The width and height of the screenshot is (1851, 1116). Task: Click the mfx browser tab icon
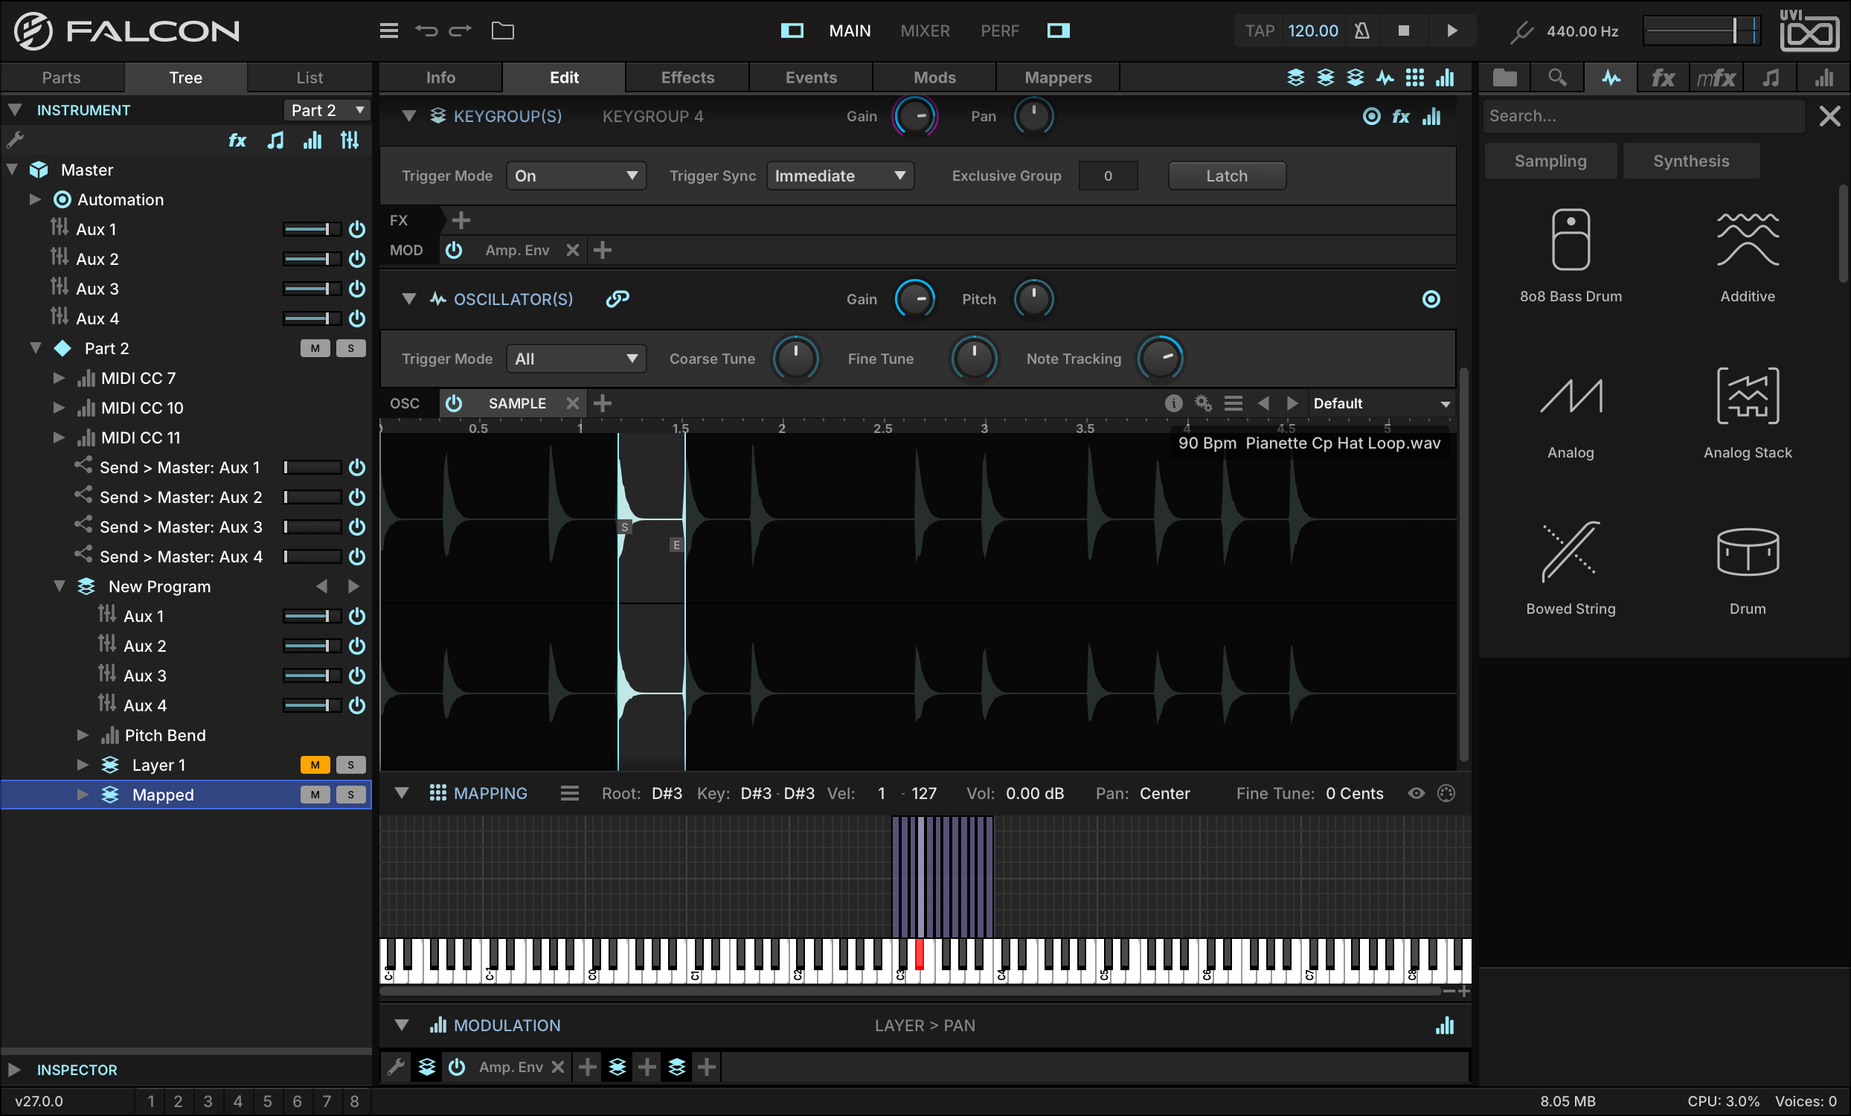(1716, 77)
